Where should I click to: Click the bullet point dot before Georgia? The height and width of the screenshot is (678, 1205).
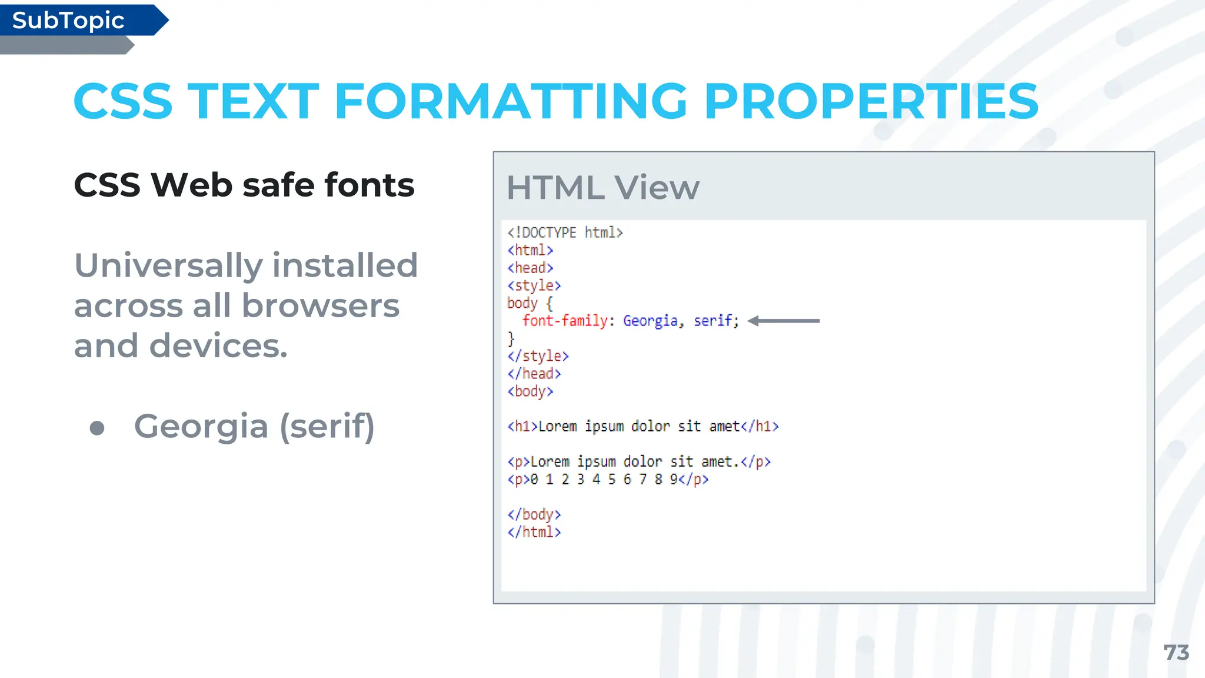point(97,428)
